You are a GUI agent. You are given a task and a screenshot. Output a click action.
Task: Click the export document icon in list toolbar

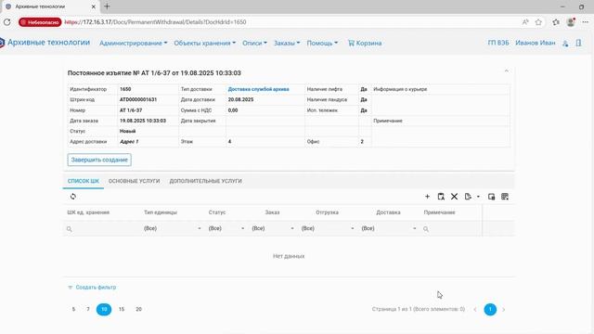(468, 197)
